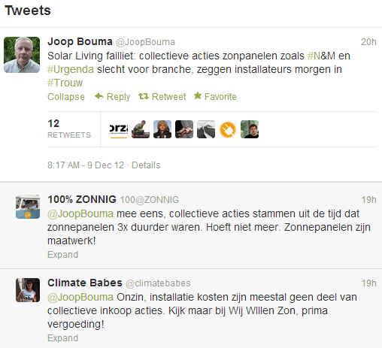Open the tweet Details link
The width and height of the screenshot is (382, 348).
point(146,165)
